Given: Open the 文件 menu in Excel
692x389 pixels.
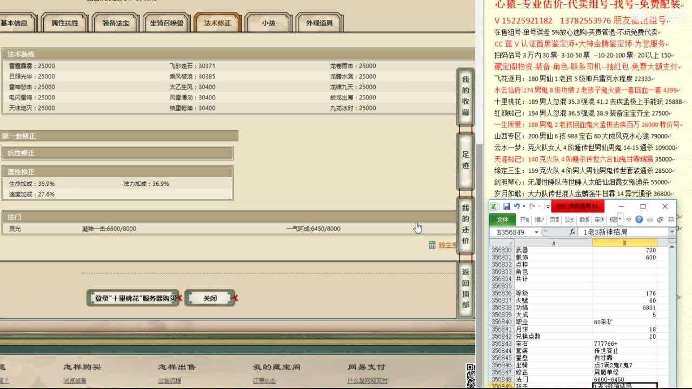Looking at the screenshot, I should pos(503,219).
